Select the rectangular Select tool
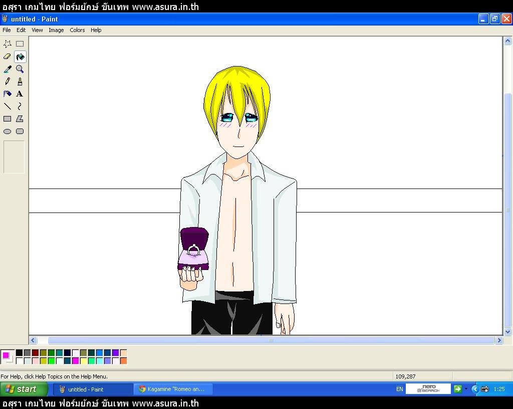513x409 pixels. pos(20,43)
